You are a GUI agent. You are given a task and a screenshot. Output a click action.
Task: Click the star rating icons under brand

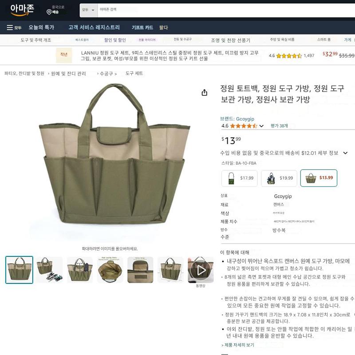click(x=244, y=126)
